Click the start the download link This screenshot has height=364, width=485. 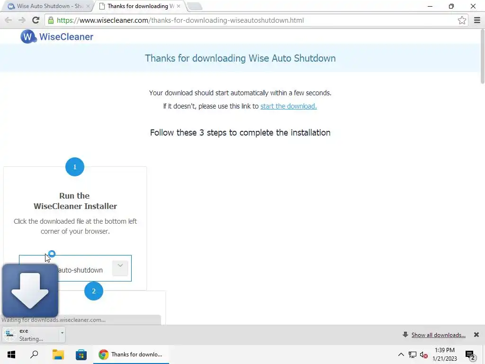coord(288,106)
